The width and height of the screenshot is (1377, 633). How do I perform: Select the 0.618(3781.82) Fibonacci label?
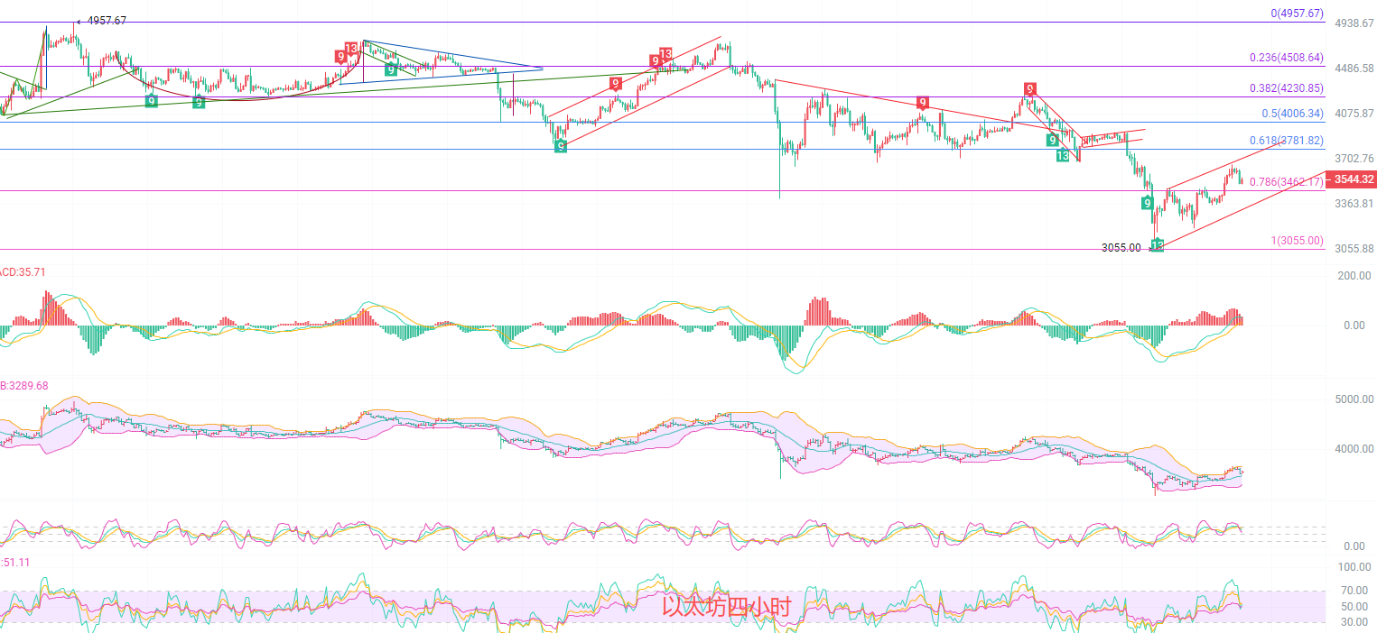click(1286, 141)
